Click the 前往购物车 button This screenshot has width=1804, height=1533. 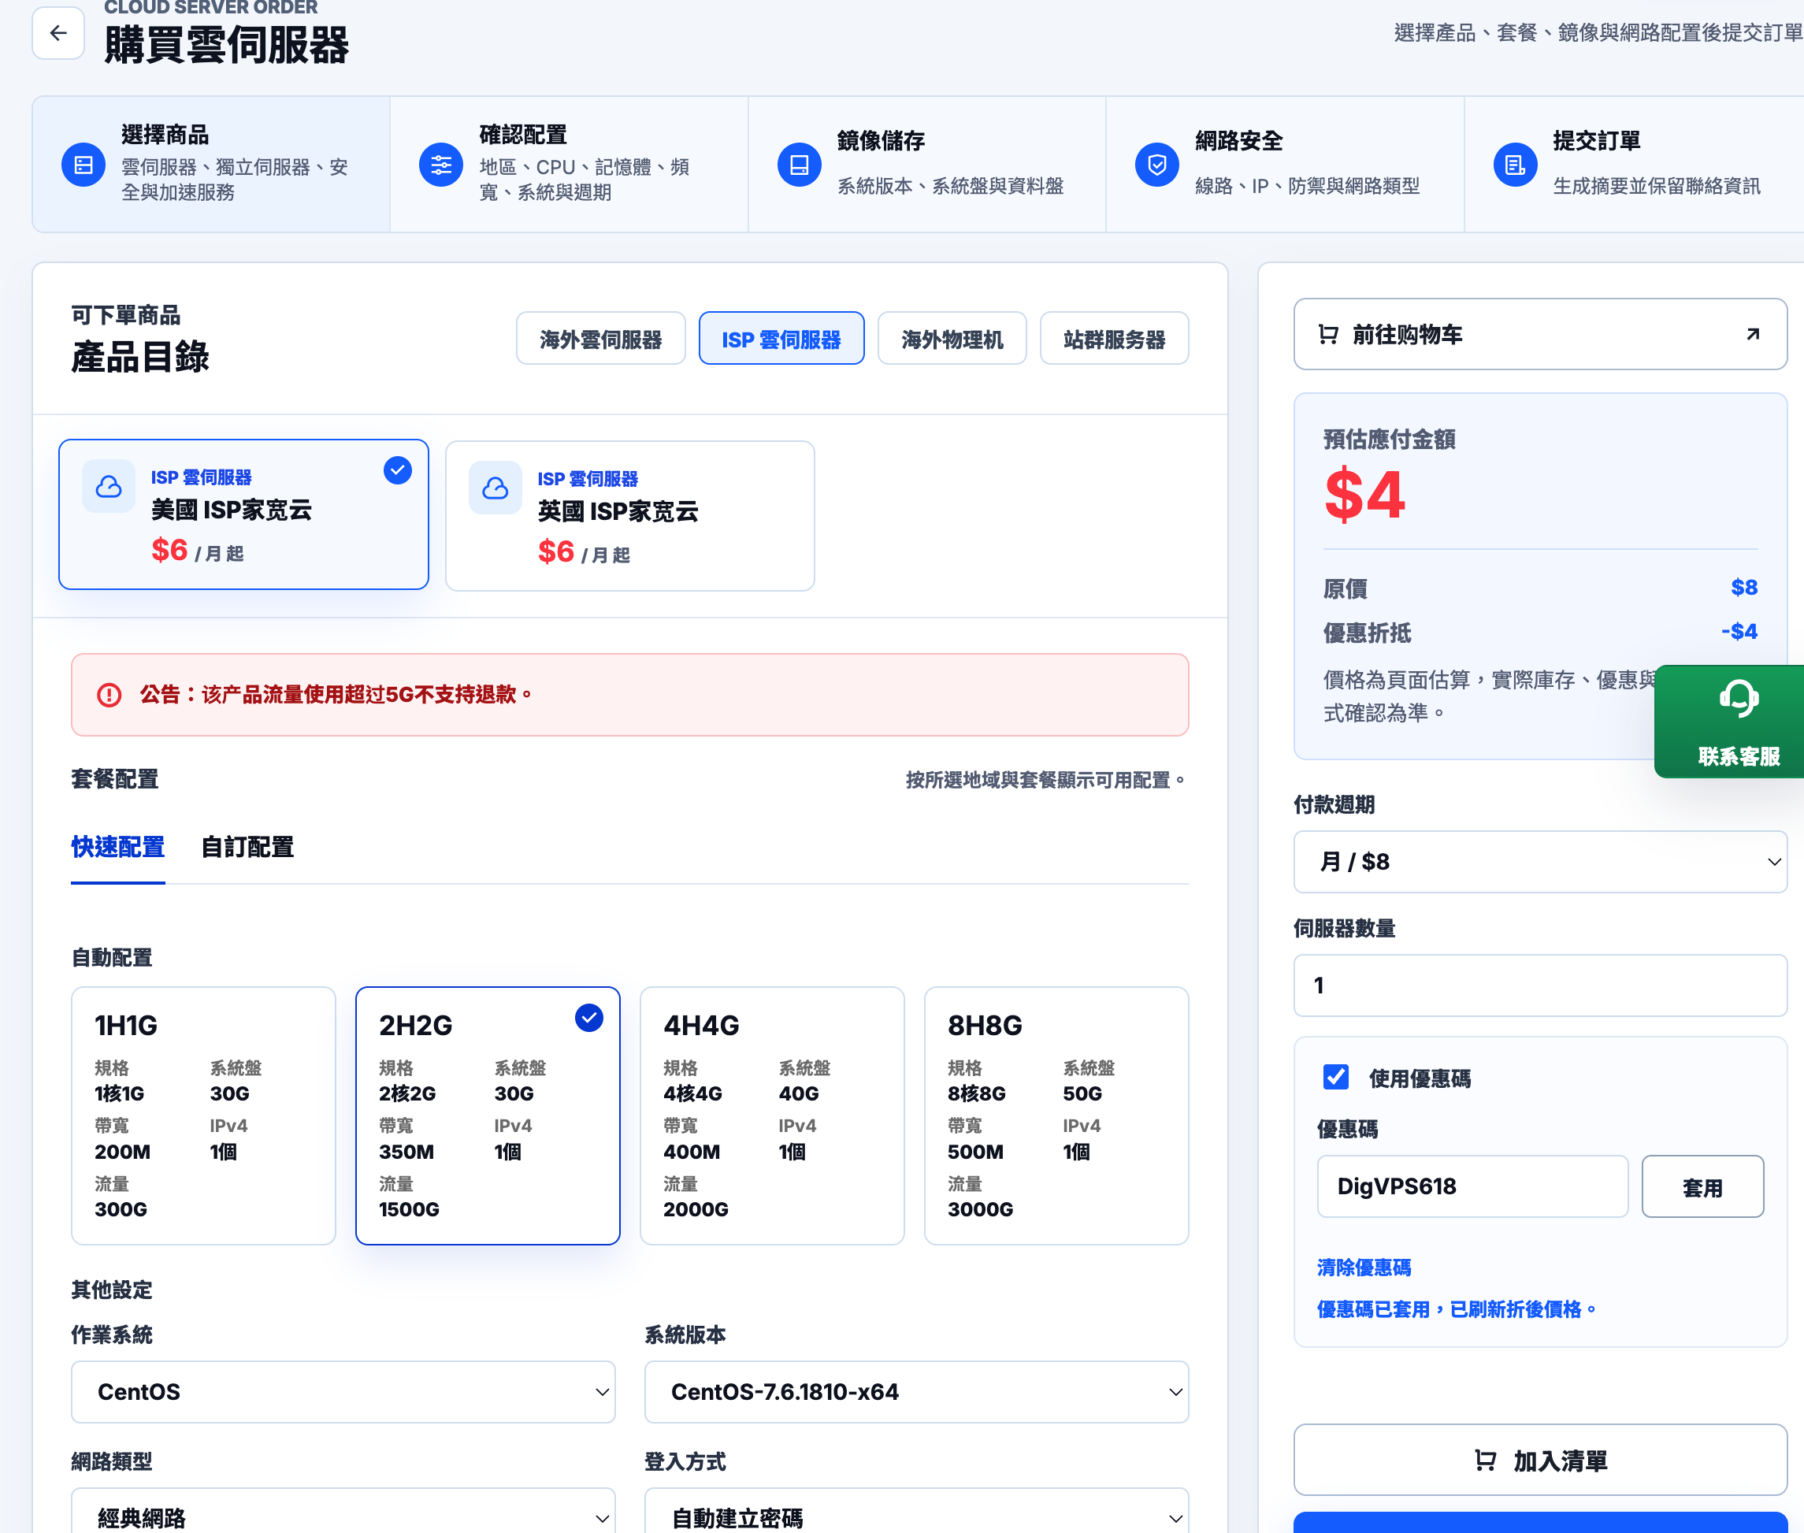tap(1540, 335)
